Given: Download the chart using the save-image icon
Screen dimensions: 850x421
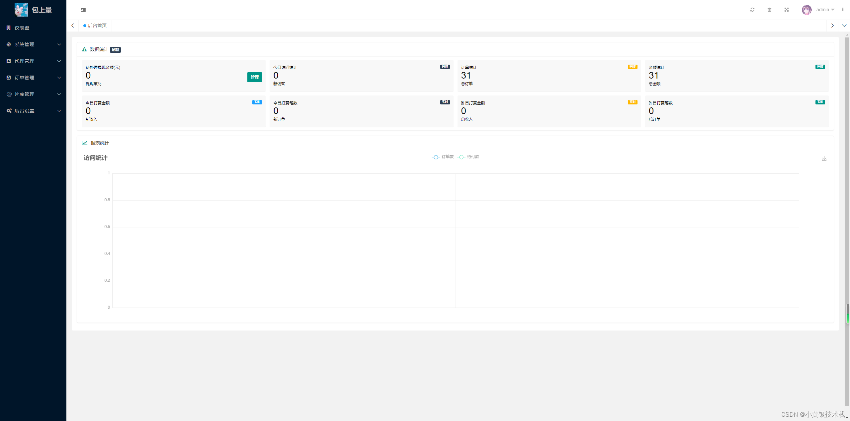Looking at the screenshot, I should [x=824, y=158].
